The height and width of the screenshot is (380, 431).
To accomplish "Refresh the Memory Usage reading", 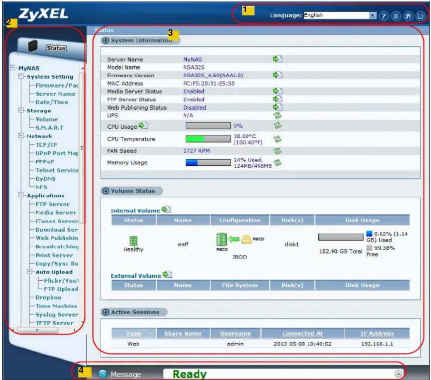I will (x=278, y=163).
